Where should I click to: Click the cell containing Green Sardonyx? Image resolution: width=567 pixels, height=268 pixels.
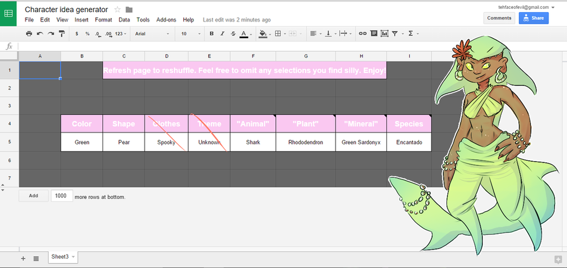(361, 142)
